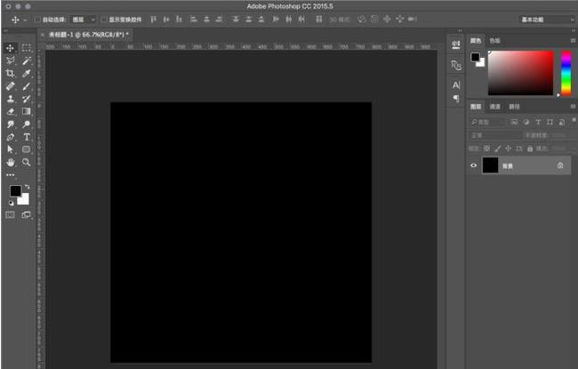
Task: Click the foreground color swatch in toolbar
Action: [x=15, y=190]
